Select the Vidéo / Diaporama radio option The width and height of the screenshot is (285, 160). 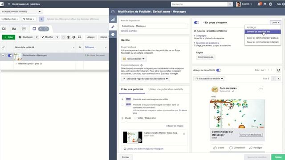(x=135, y=118)
